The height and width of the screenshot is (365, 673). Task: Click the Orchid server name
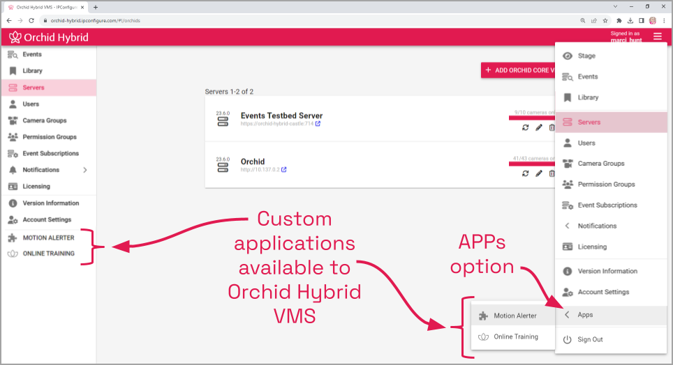pyautogui.click(x=253, y=162)
